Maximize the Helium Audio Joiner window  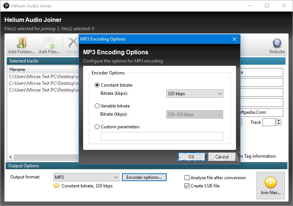click(x=267, y=6)
